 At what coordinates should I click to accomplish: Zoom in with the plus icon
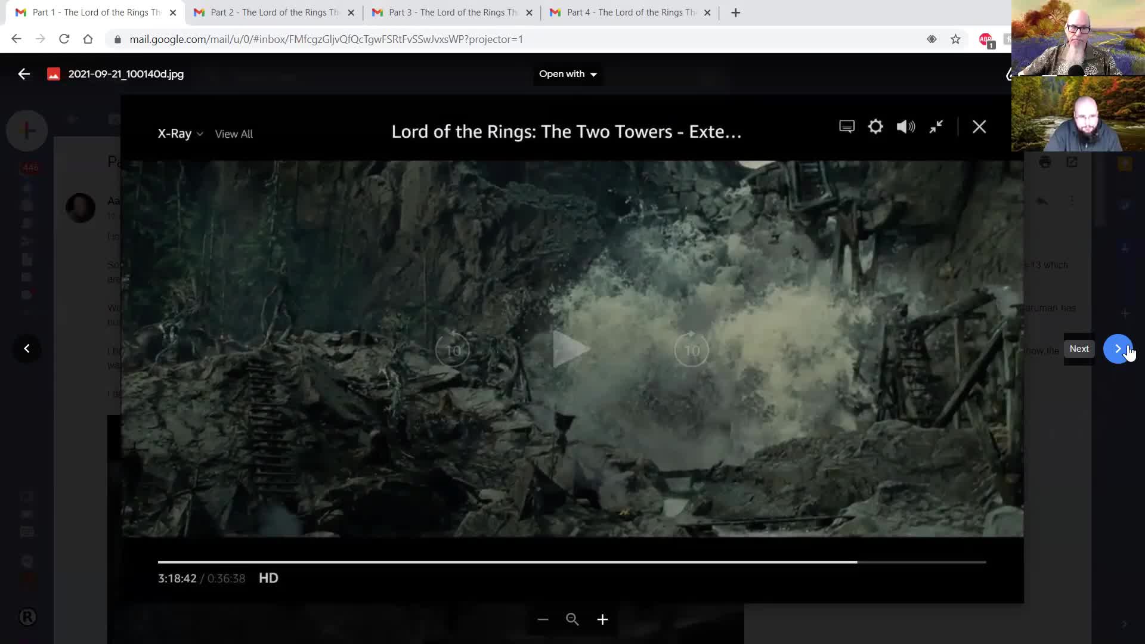pyautogui.click(x=602, y=620)
